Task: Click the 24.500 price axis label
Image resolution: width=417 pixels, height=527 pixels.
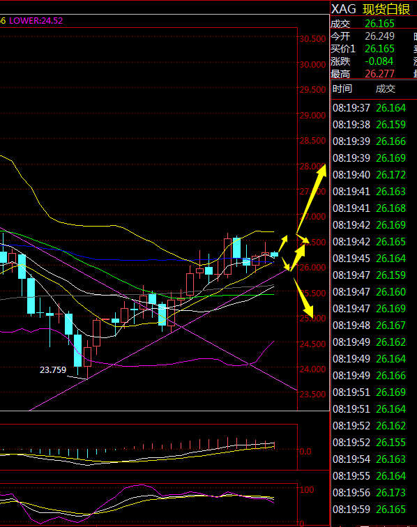Action: (312, 344)
